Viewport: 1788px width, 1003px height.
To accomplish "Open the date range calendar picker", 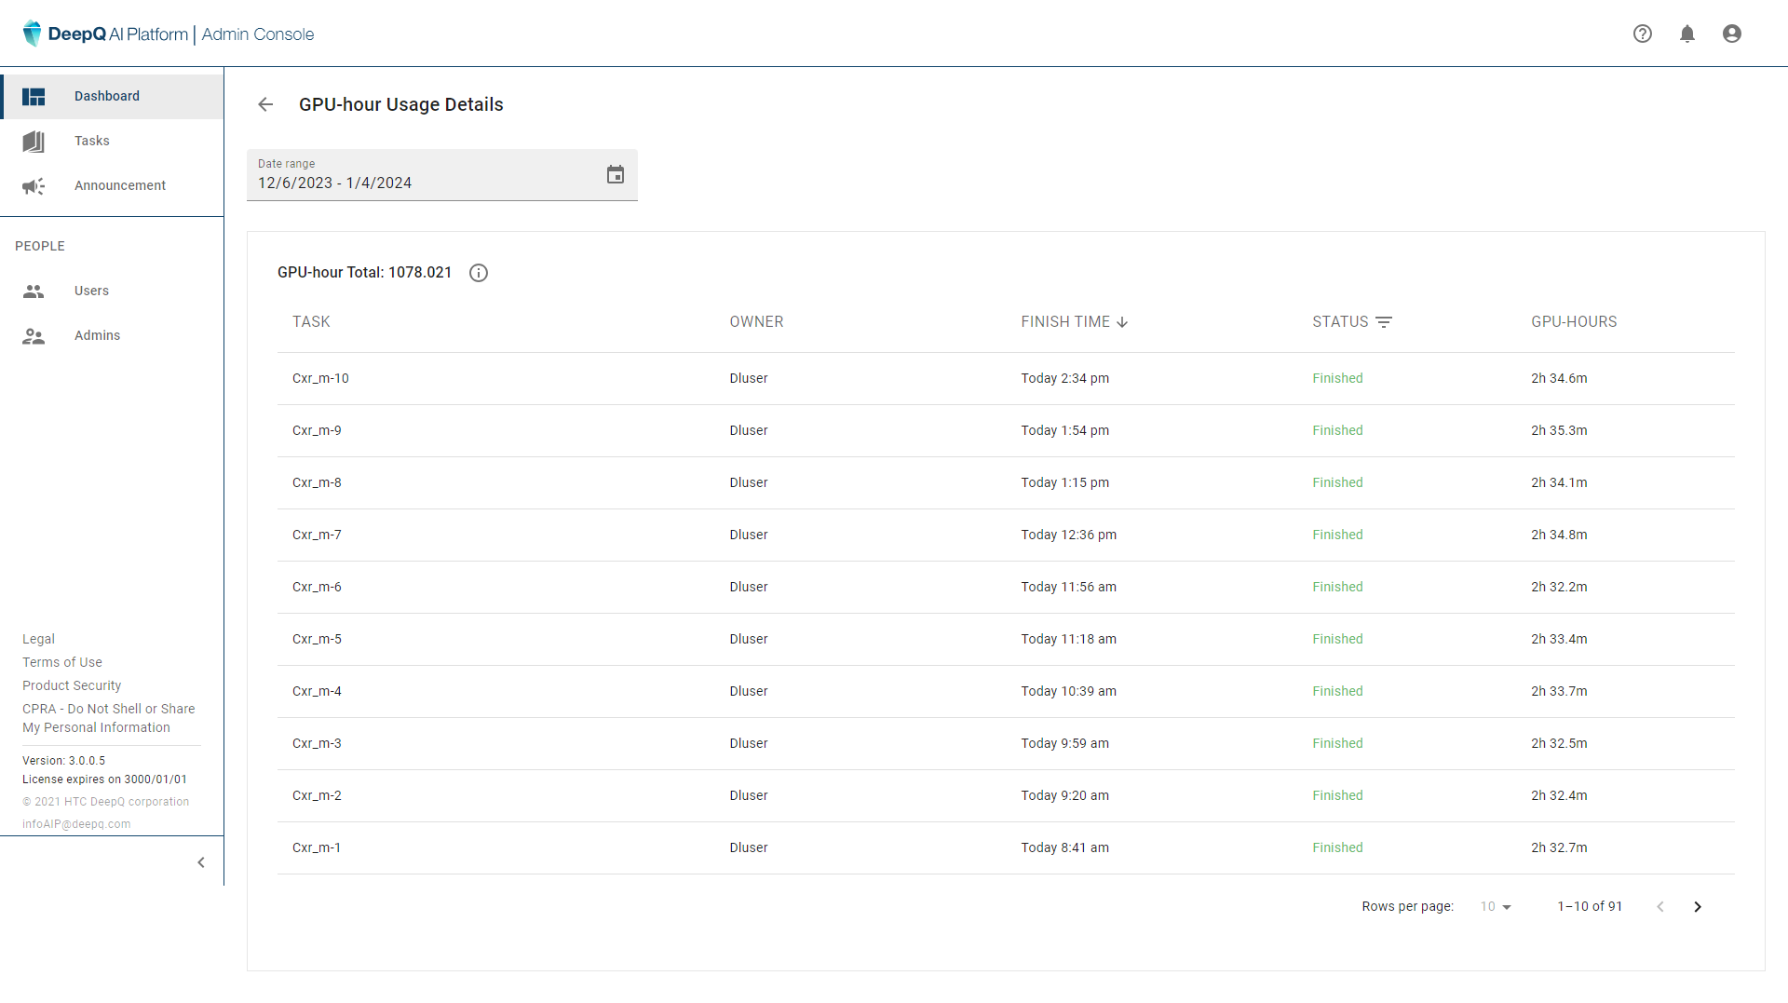I will tap(616, 175).
